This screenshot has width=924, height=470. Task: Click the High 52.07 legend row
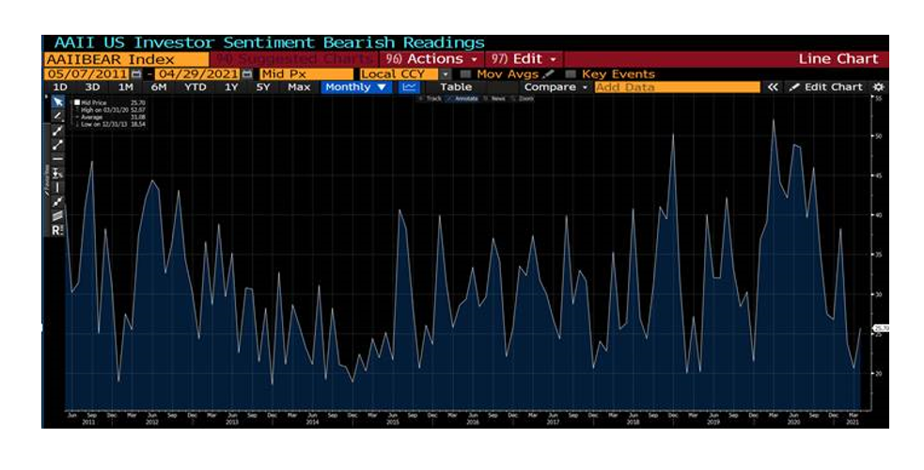coord(110,110)
